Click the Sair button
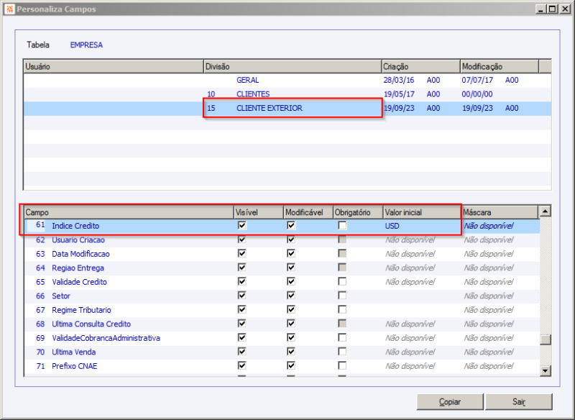The image size is (575, 420). pos(519,401)
